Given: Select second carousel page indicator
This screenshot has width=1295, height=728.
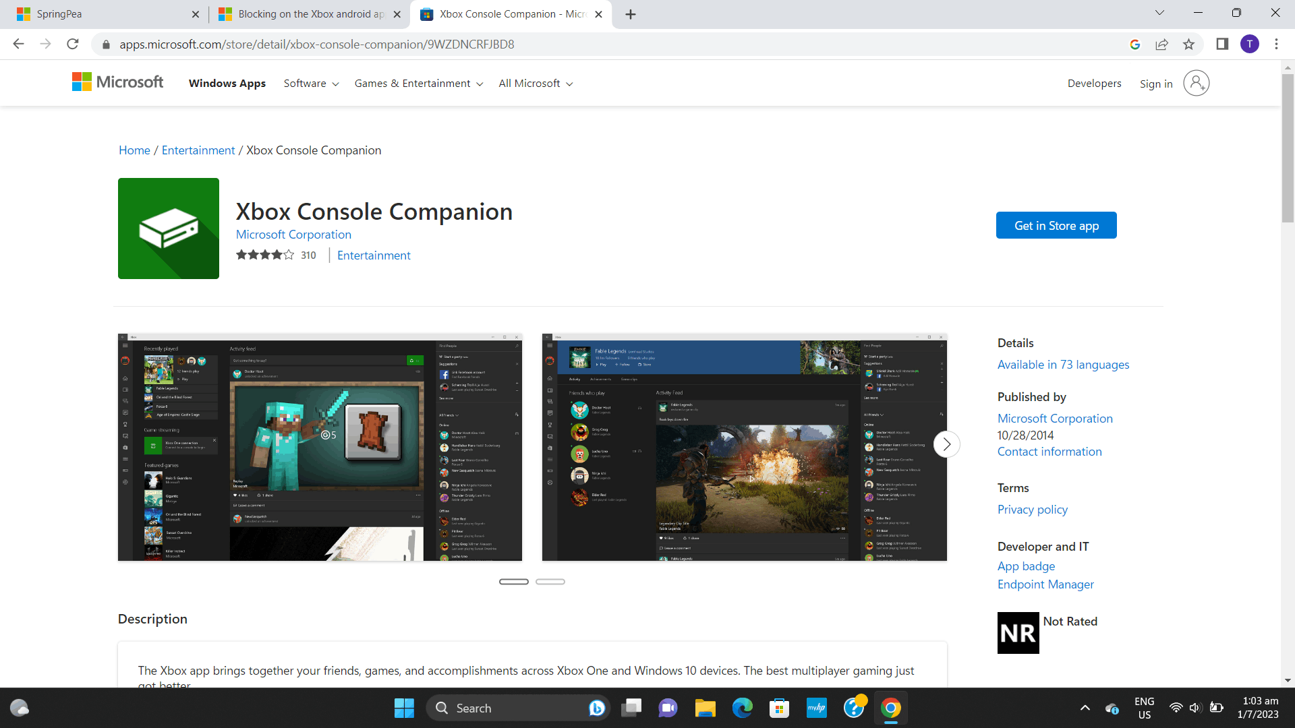Looking at the screenshot, I should (x=550, y=582).
